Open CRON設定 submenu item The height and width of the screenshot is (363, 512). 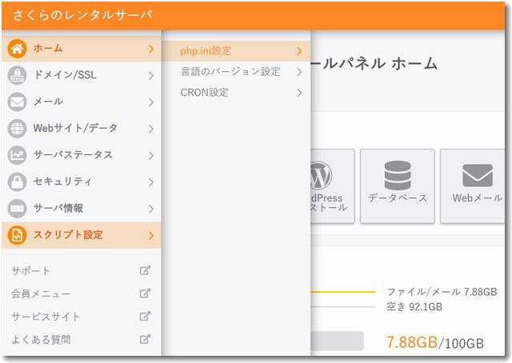click(237, 93)
